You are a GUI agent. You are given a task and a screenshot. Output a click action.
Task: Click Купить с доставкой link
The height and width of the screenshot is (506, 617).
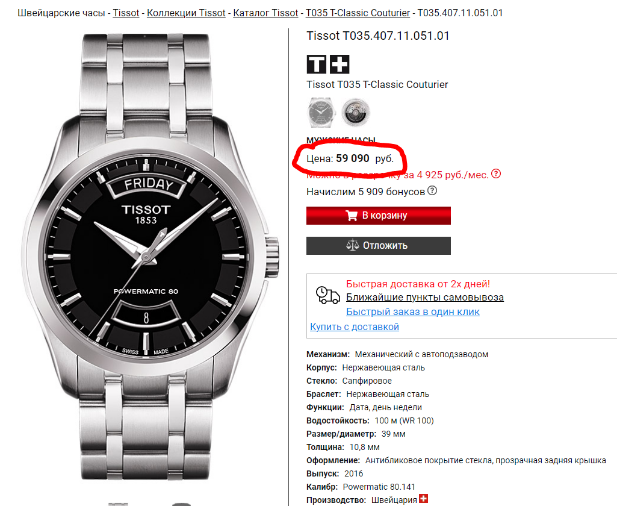point(355,327)
